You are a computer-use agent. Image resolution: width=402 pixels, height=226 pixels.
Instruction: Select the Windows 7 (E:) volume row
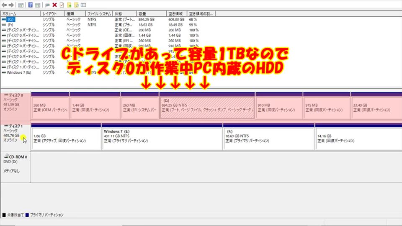click(x=19, y=72)
